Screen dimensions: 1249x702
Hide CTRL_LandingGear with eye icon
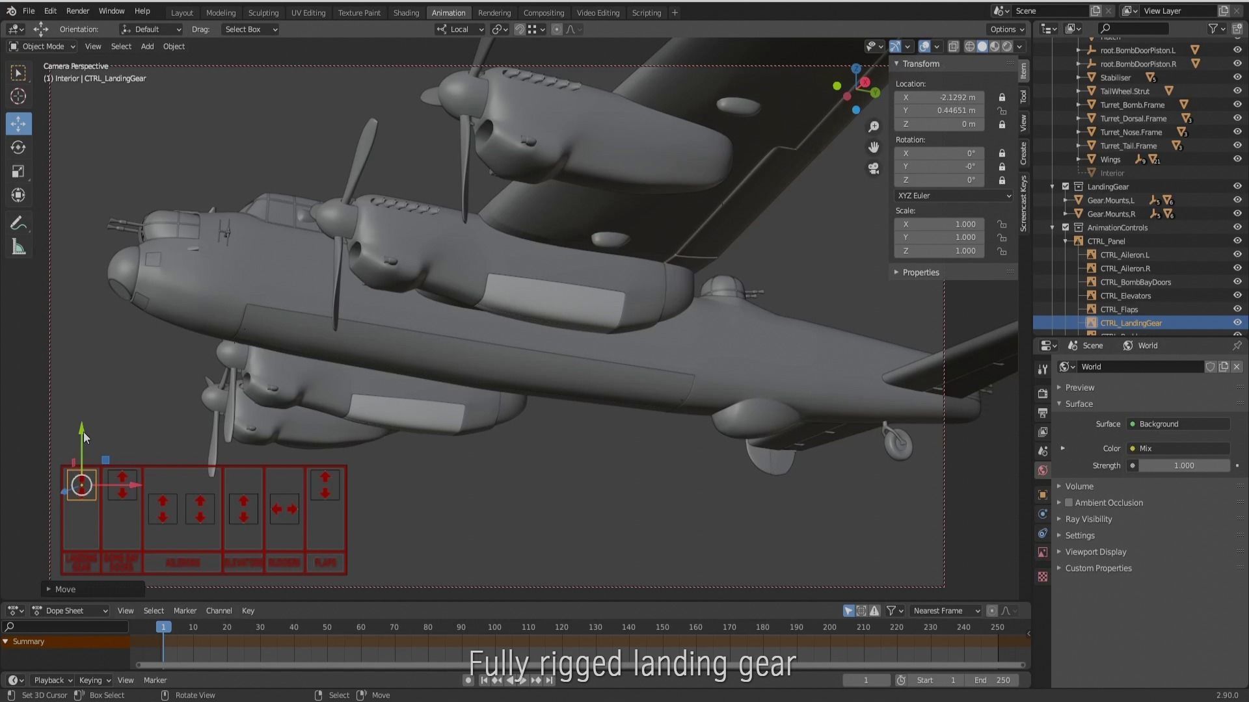[1237, 323]
